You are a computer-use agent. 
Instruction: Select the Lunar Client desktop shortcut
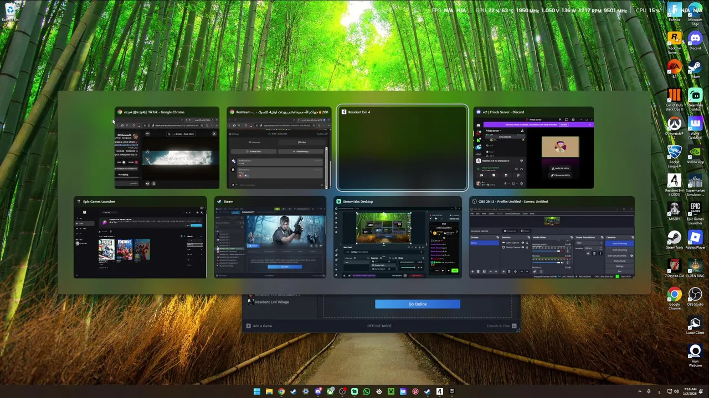[695, 326]
